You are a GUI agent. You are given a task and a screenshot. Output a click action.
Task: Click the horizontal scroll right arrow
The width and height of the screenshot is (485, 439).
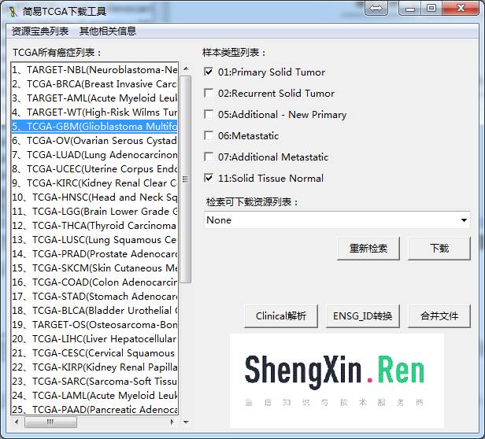172,422
